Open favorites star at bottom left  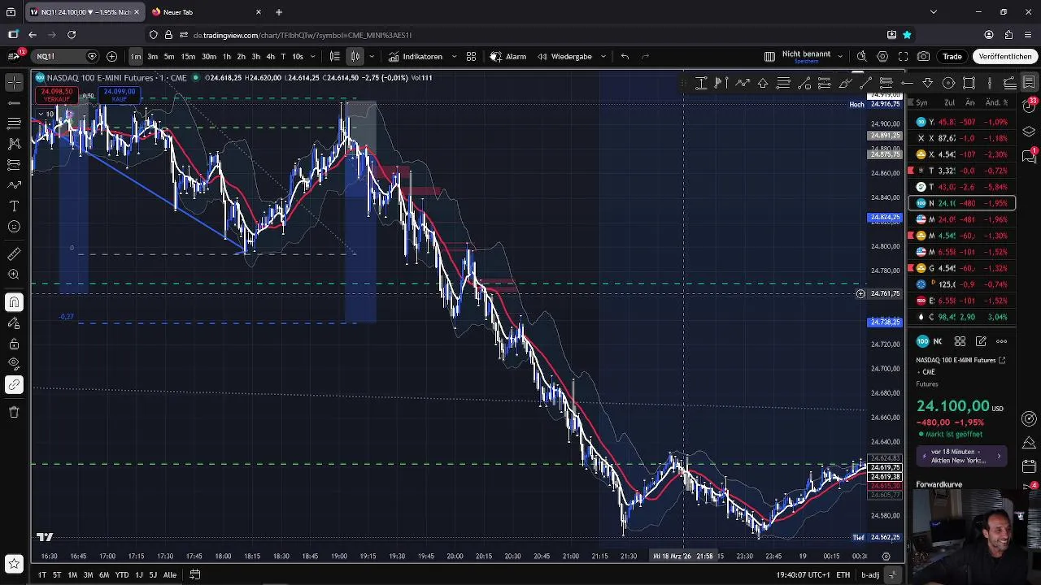click(x=14, y=563)
